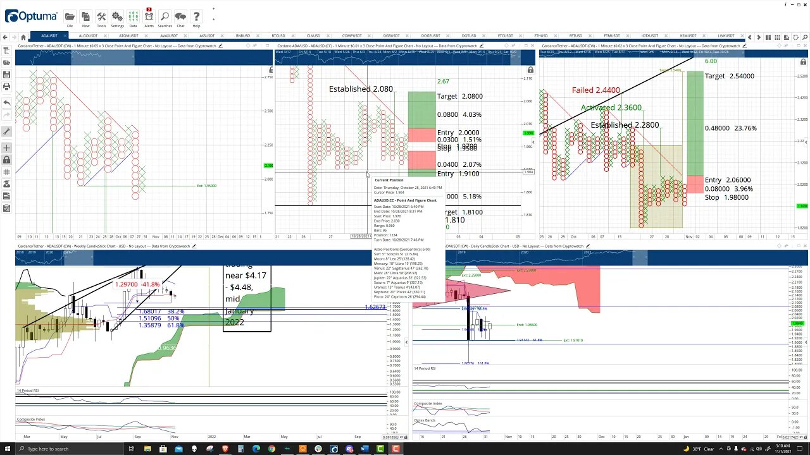The height and width of the screenshot is (455, 810).
Task: Click the back arrow navigation icon
Action: pyautogui.click(x=6, y=37)
